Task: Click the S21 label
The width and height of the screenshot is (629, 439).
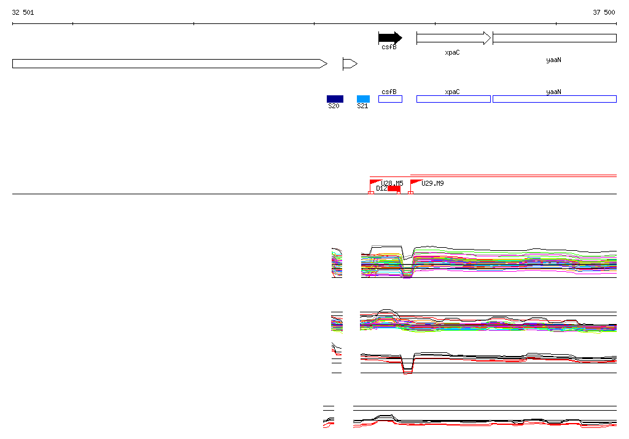Action: (362, 106)
